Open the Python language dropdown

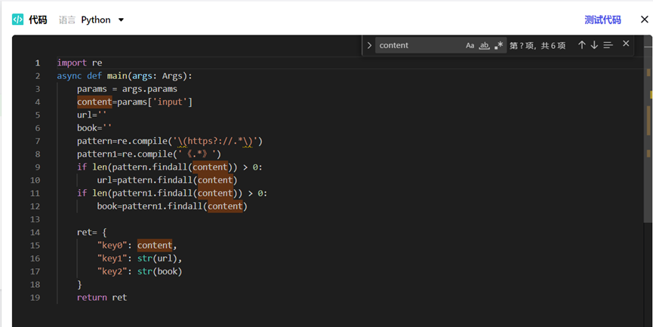coord(103,20)
